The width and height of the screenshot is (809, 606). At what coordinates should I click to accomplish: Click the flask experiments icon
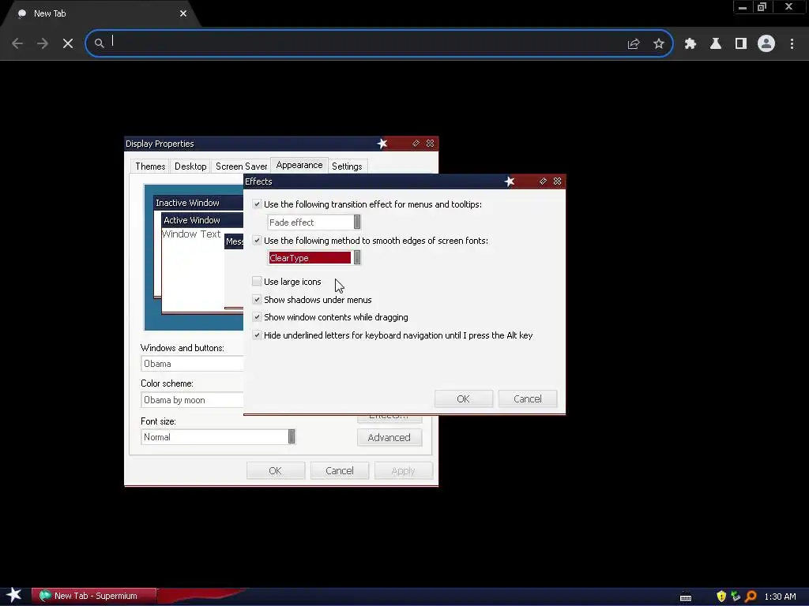(x=716, y=44)
